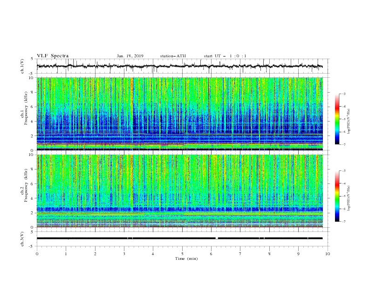Click the ch.1 voltage waveform trace
This screenshot has width=369, height=285.
[179, 66]
